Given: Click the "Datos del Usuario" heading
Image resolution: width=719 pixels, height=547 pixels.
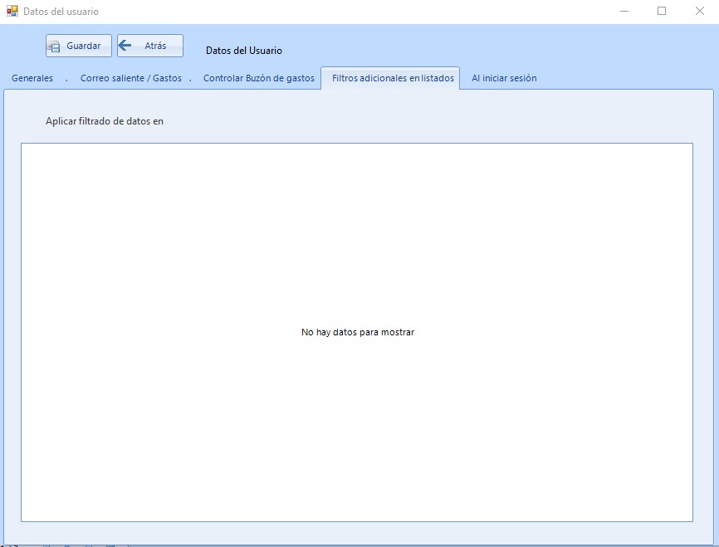Looking at the screenshot, I should point(244,51).
